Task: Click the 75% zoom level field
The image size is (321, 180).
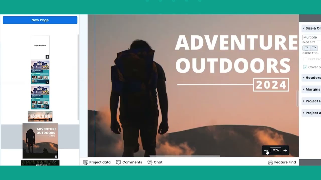Action: point(275,150)
